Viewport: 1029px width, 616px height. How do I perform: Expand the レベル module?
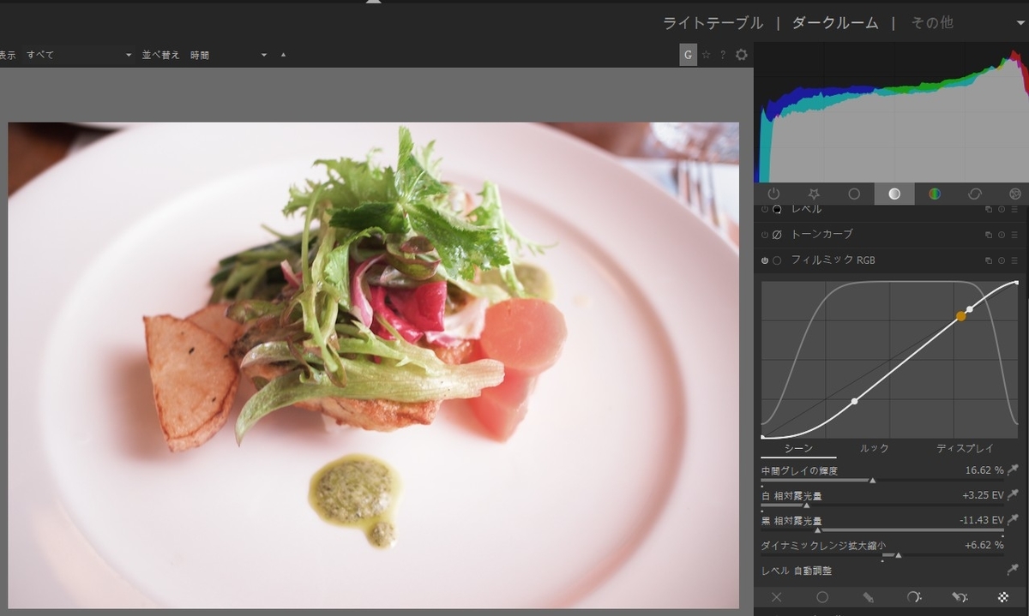pos(806,209)
